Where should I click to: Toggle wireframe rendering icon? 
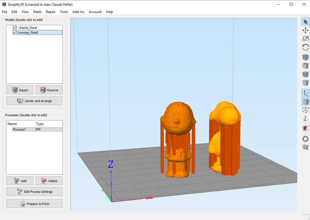tap(305, 110)
